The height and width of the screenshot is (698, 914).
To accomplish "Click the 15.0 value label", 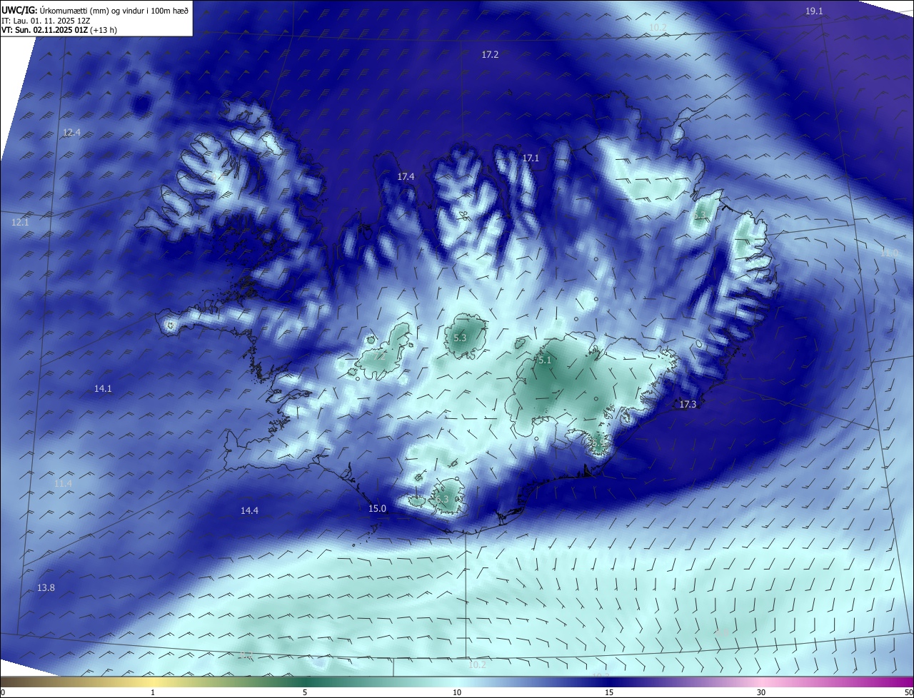I will (x=377, y=508).
